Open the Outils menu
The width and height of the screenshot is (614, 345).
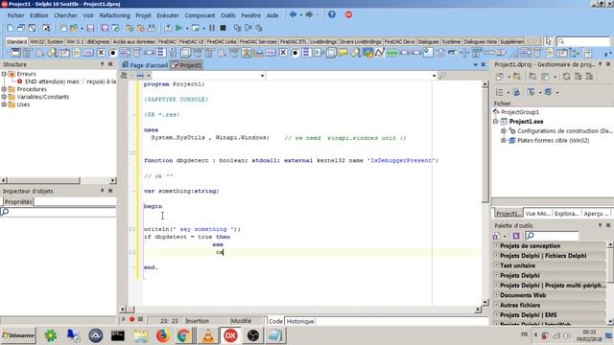(228, 15)
